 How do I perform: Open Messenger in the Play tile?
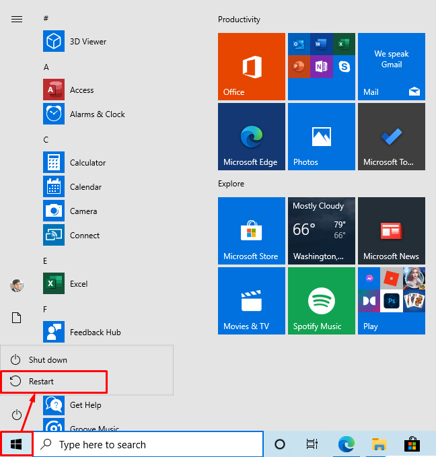coord(369,279)
